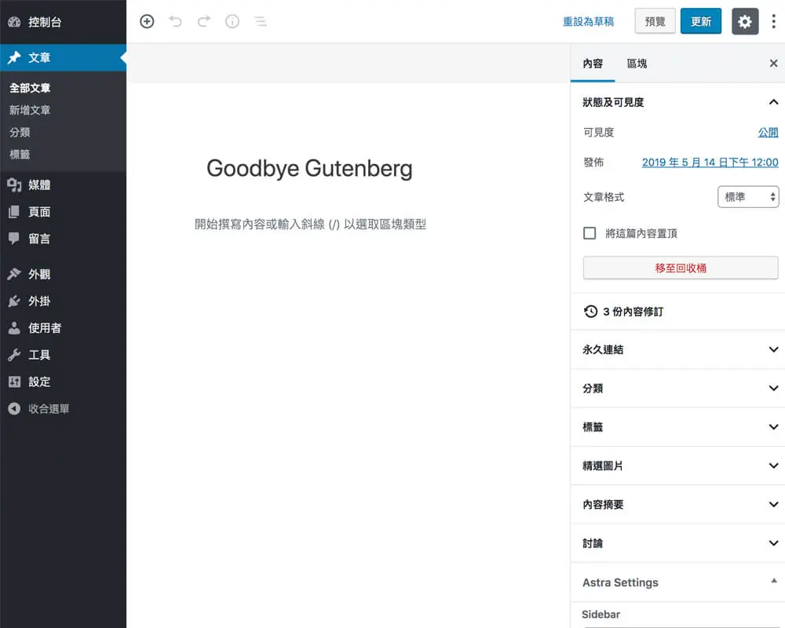Click the paintbrush icon beside 外觀
This screenshot has height=628, width=785.
click(x=14, y=274)
